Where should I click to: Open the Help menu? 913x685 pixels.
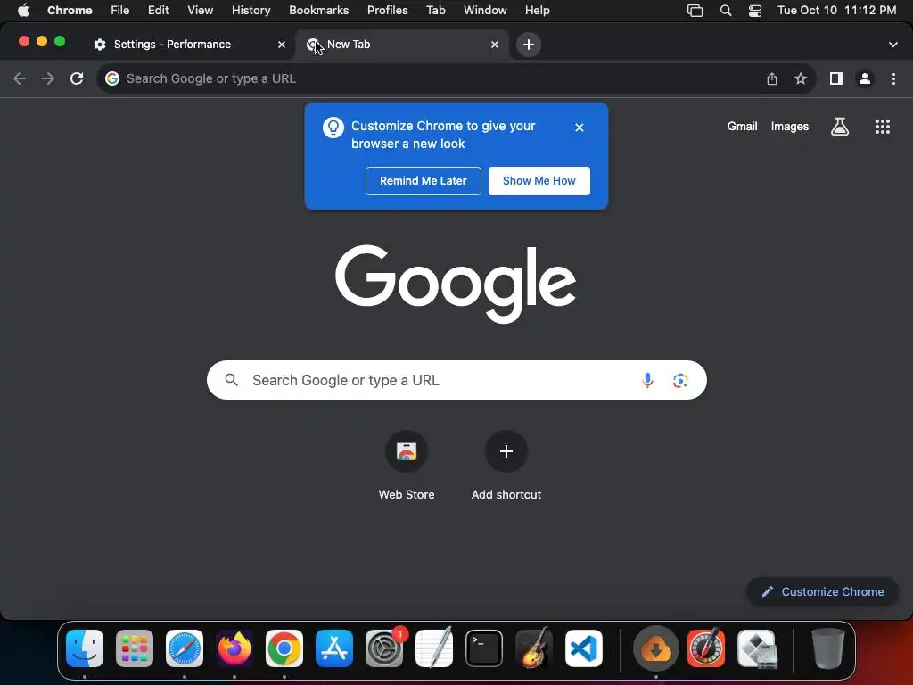tap(537, 11)
